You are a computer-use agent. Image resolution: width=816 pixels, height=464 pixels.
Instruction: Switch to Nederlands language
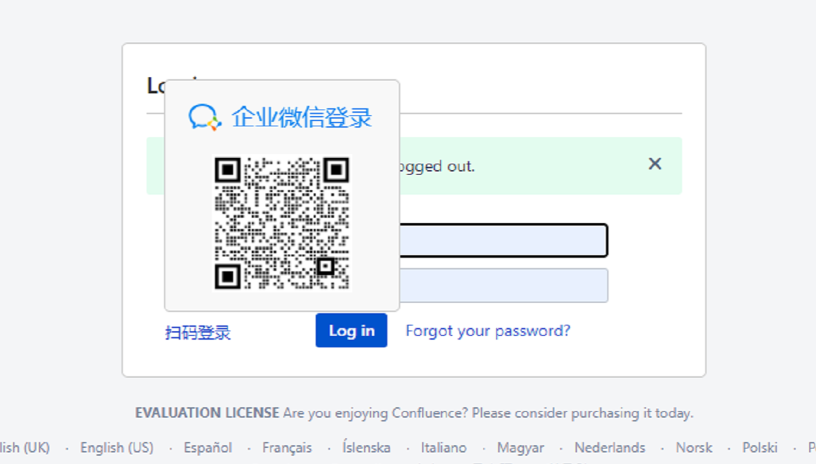610,447
